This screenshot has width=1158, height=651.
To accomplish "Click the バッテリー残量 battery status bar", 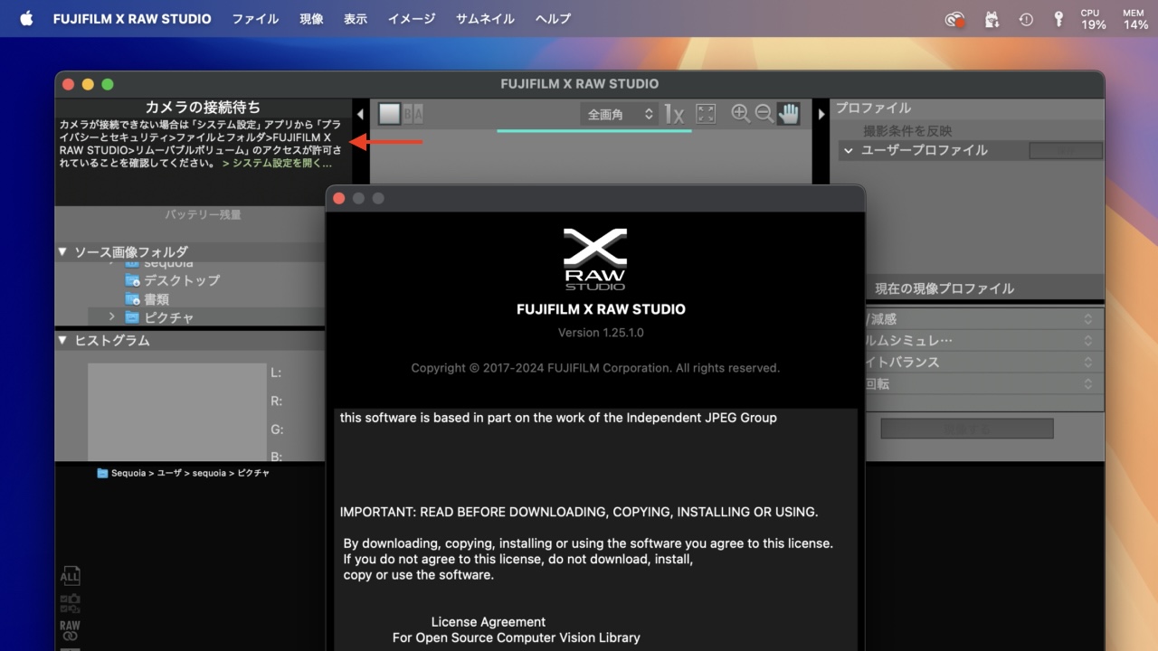I will click(203, 214).
